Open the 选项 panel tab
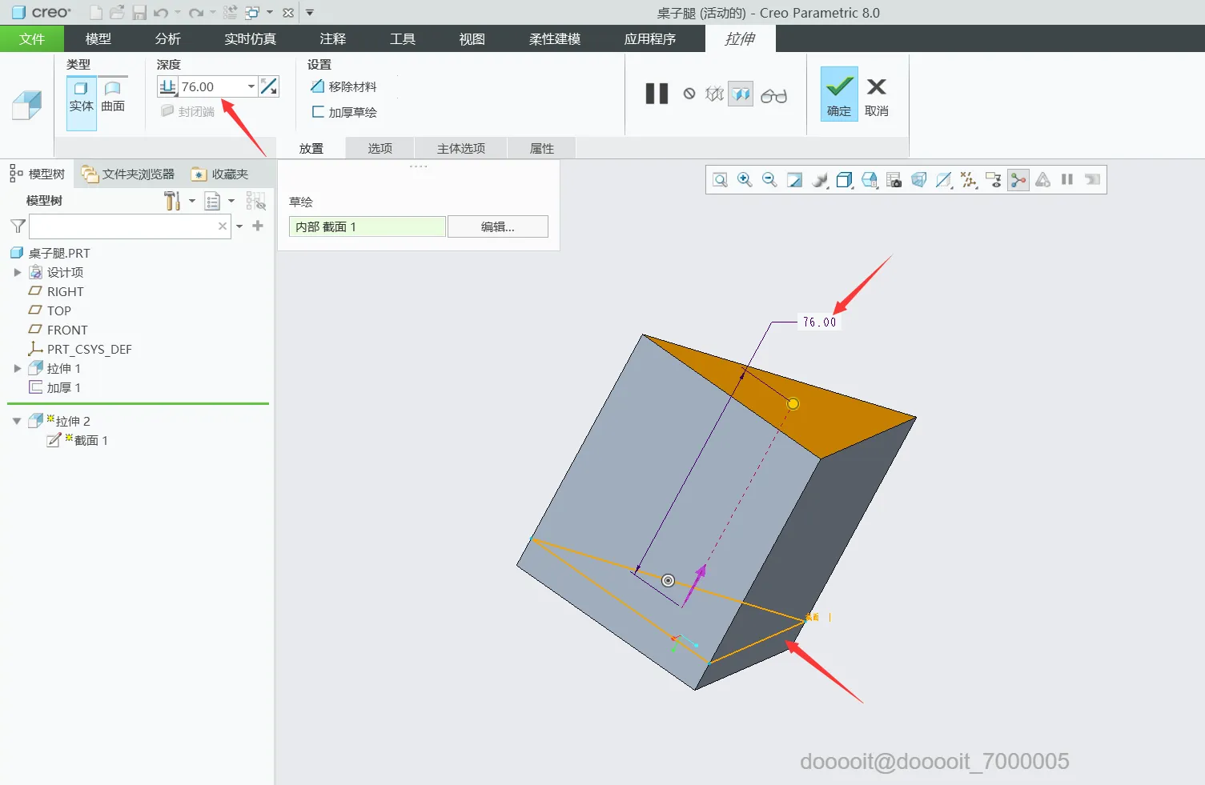The height and width of the screenshot is (785, 1205). pyautogui.click(x=380, y=148)
